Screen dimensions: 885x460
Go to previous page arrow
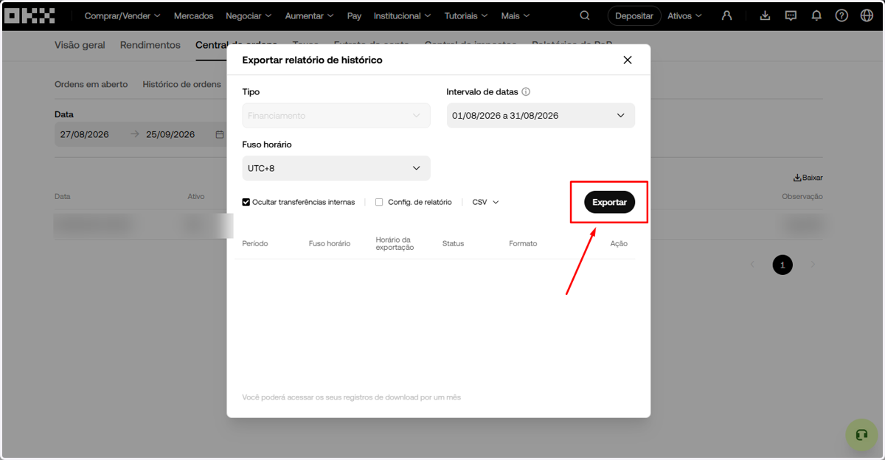point(752,265)
